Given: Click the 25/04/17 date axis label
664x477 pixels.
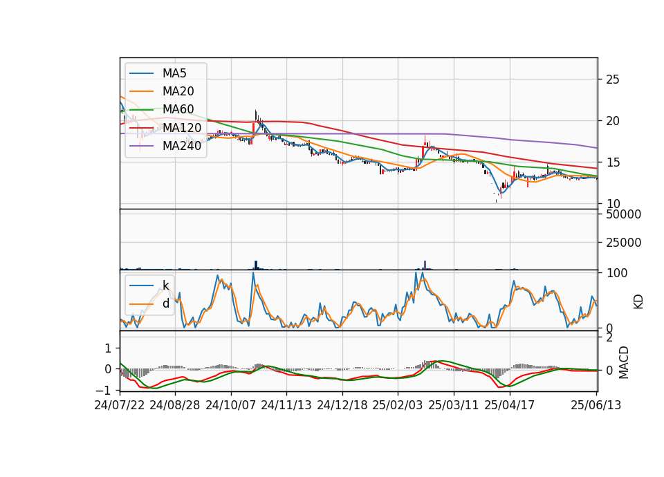Looking at the screenshot, I should click(510, 405).
